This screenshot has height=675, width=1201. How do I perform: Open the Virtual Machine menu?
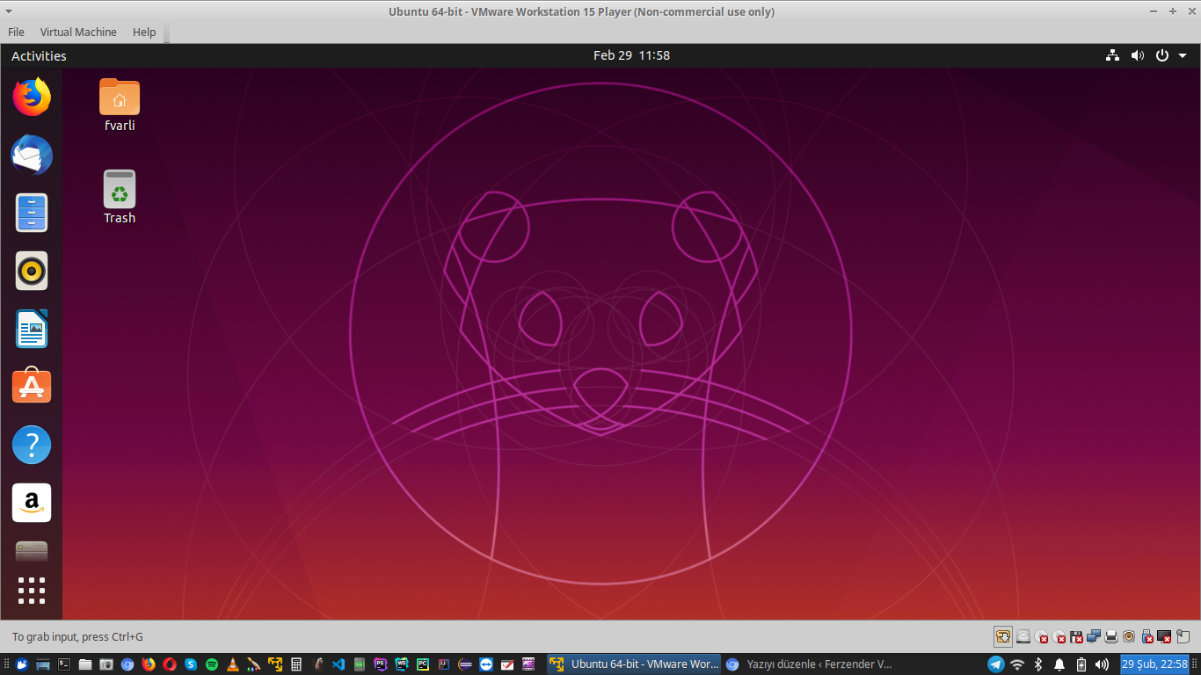[78, 32]
